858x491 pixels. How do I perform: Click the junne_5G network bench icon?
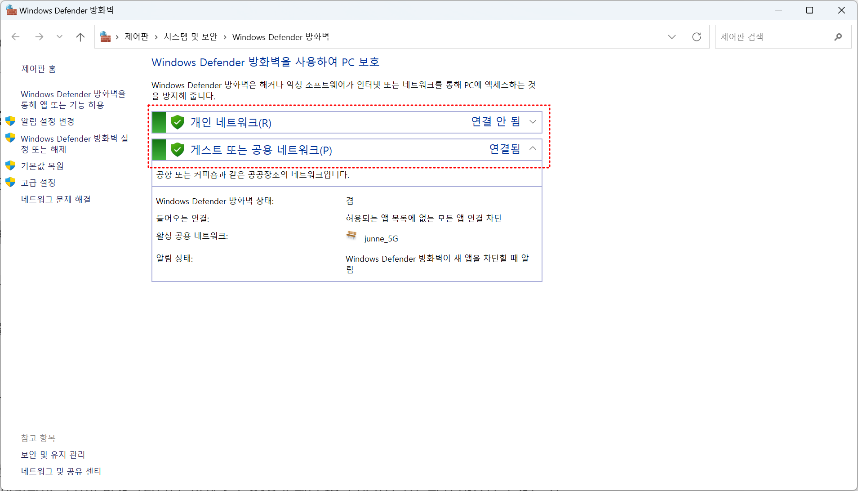(x=351, y=235)
